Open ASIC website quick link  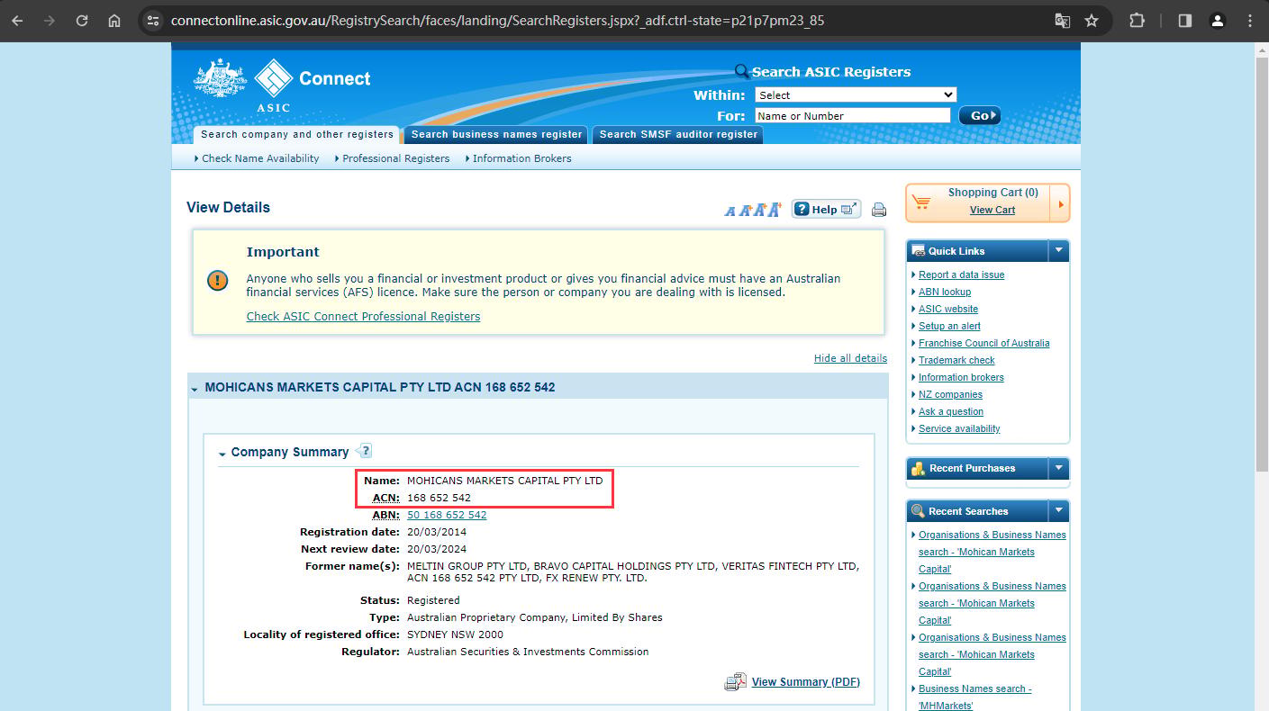pos(948,309)
